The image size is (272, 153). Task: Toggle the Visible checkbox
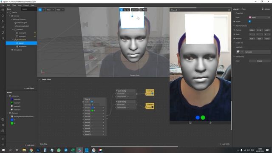tap(249, 22)
